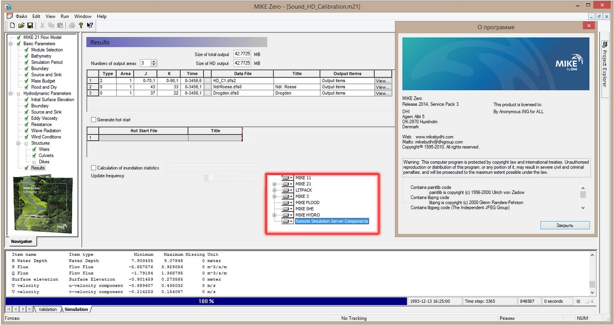614x325 pixels.
Task: Enable the Generate hot start checkbox
Action: (x=94, y=120)
